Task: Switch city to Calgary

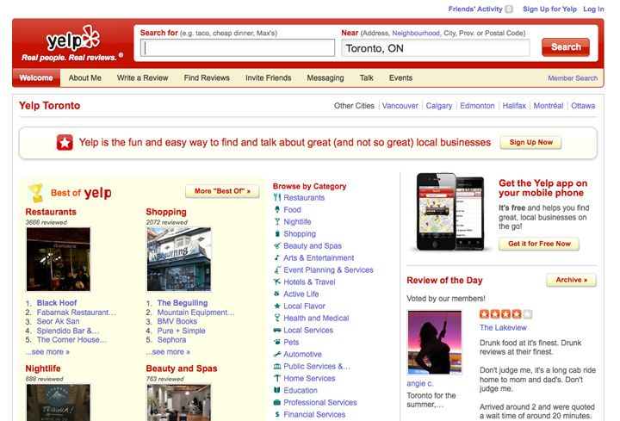Action: tap(439, 106)
